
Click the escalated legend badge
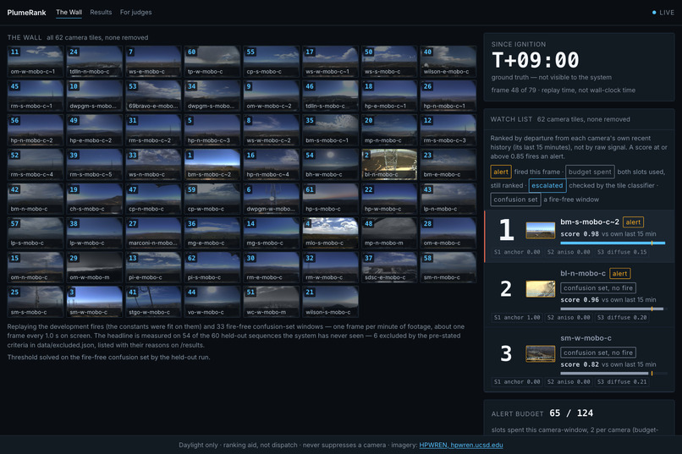547,185
